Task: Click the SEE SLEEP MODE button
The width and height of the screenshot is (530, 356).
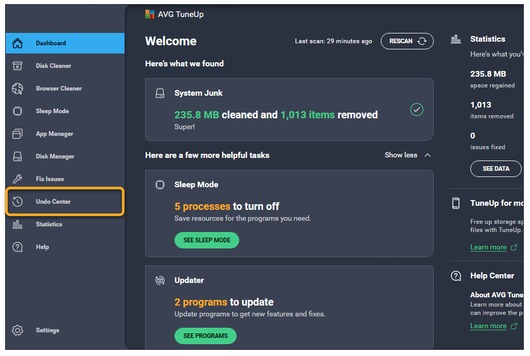Action: (x=206, y=240)
